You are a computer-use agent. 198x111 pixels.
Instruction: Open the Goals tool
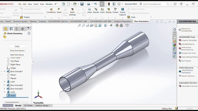point(59,11)
